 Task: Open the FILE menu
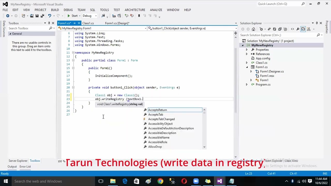coord(5,10)
